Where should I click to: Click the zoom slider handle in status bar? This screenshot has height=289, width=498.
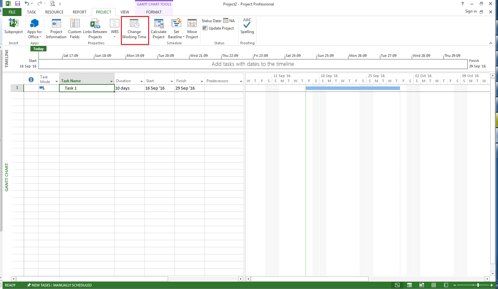(x=478, y=285)
